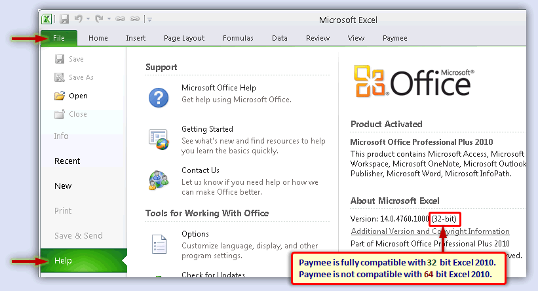Click the Contact Us people-globe icon
Image resolution: width=538 pixels, height=291 pixels.
pos(159,180)
